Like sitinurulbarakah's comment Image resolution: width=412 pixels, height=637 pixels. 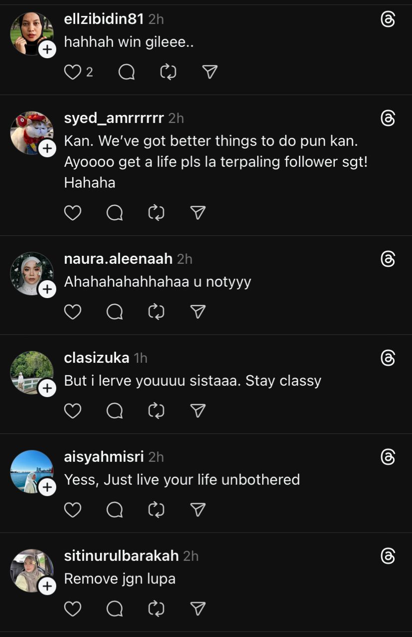click(73, 609)
